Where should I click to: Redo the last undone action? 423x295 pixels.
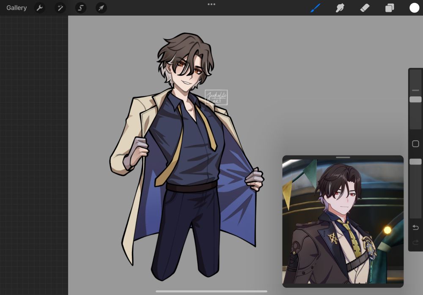[x=415, y=243]
